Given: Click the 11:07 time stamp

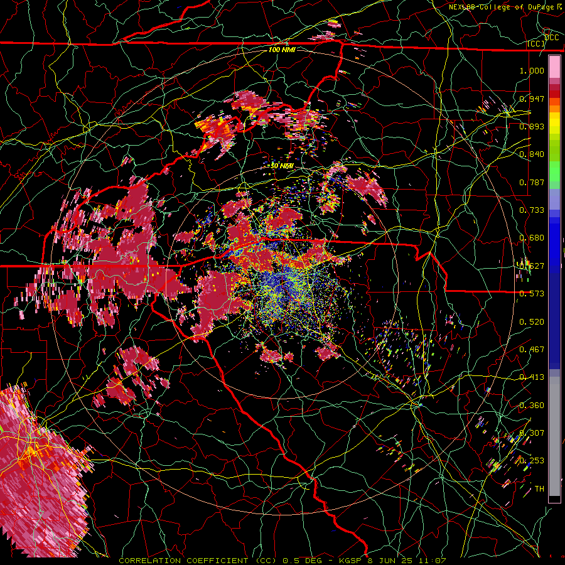Looking at the screenshot, I should (x=433, y=561).
